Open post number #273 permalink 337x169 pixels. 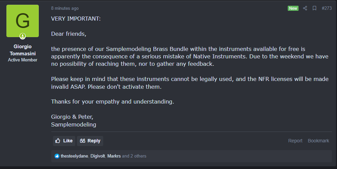click(x=327, y=8)
